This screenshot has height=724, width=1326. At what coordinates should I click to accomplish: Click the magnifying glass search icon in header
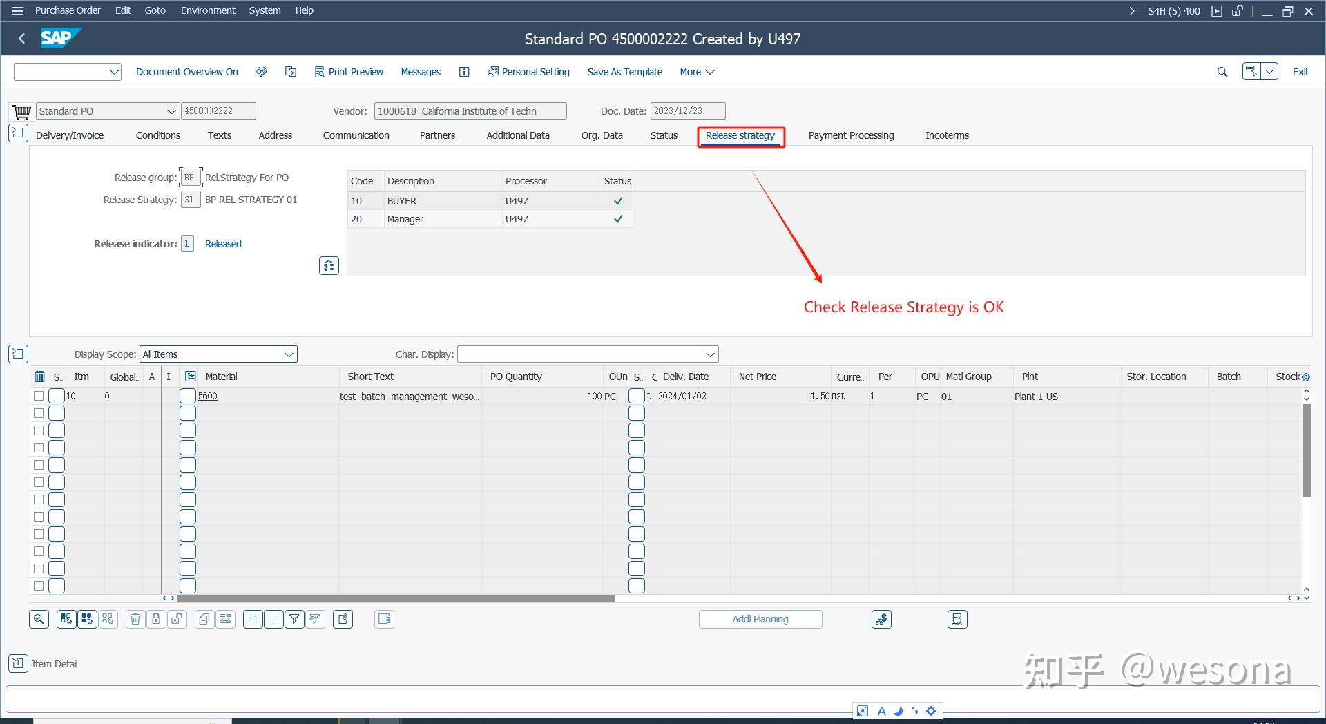click(1222, 72)
